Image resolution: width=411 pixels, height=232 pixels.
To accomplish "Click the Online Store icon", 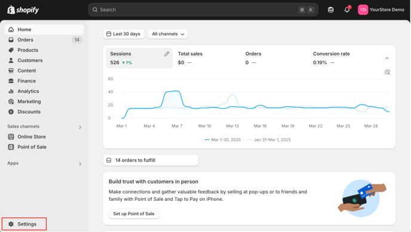I will pyautogui.click(x=11, y=137).
